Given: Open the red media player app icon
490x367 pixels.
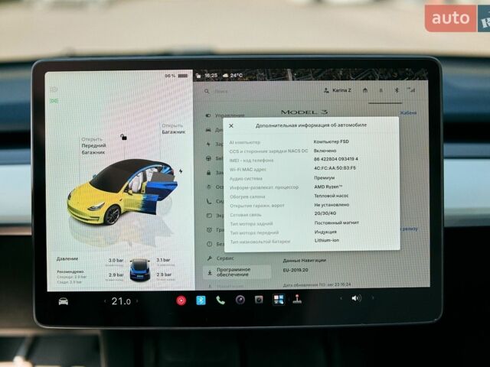Looking at the screenshot, I should point(181,300).
